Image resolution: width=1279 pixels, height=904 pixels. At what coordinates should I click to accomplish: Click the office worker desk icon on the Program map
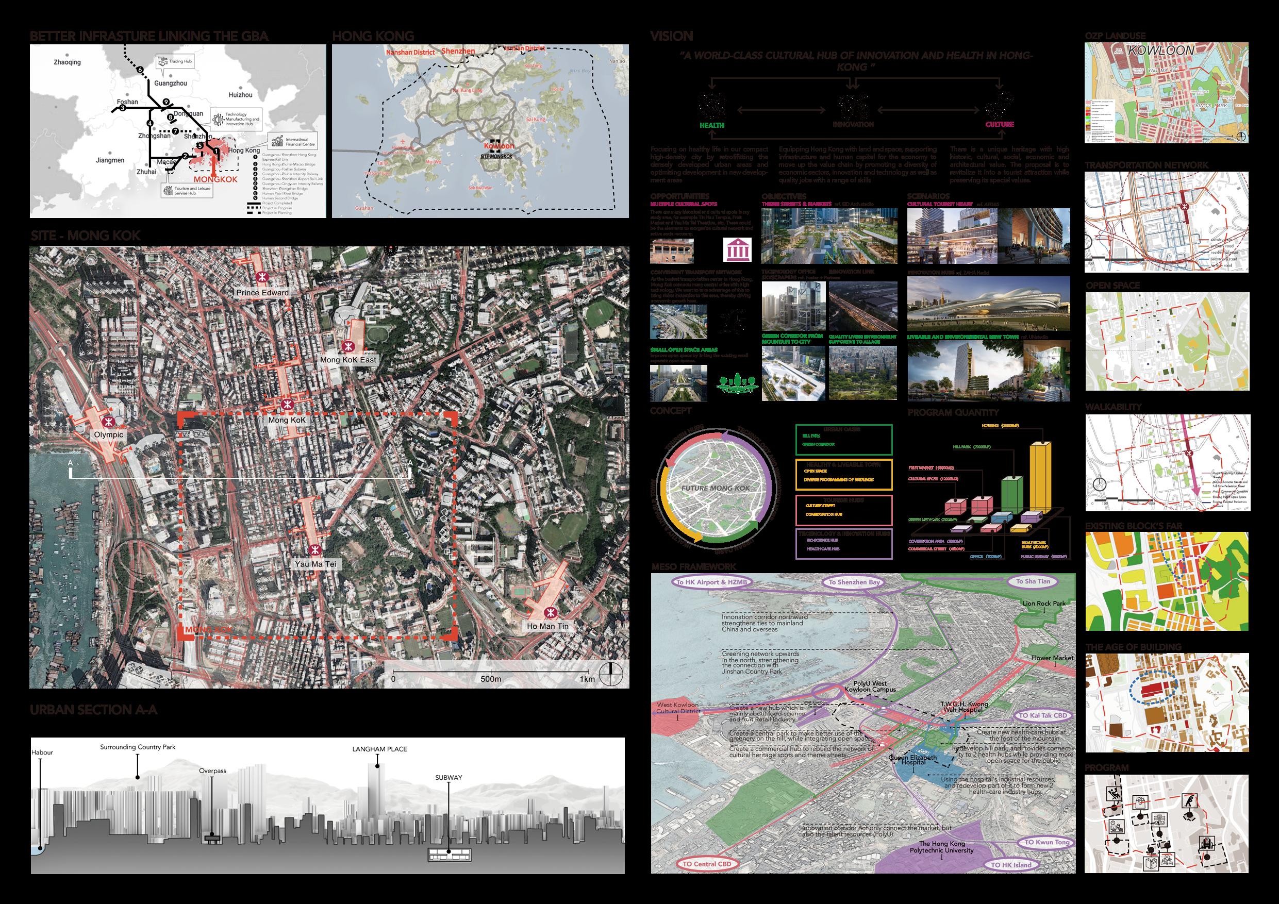(x=1117, y=827)
